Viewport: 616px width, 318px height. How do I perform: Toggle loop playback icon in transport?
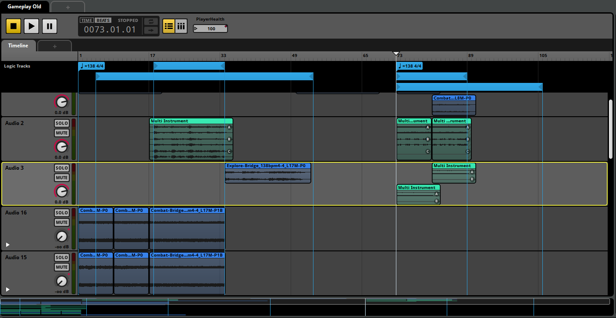[151, 21]
